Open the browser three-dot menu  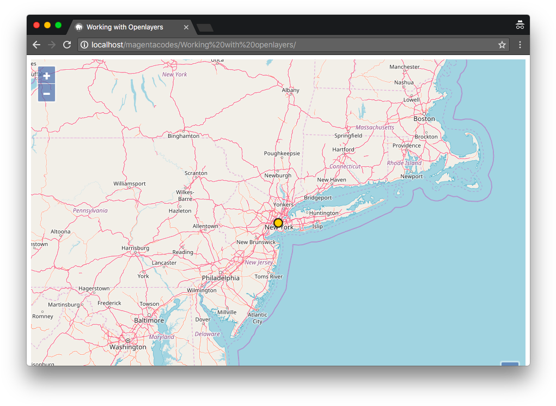pos(520,45)
